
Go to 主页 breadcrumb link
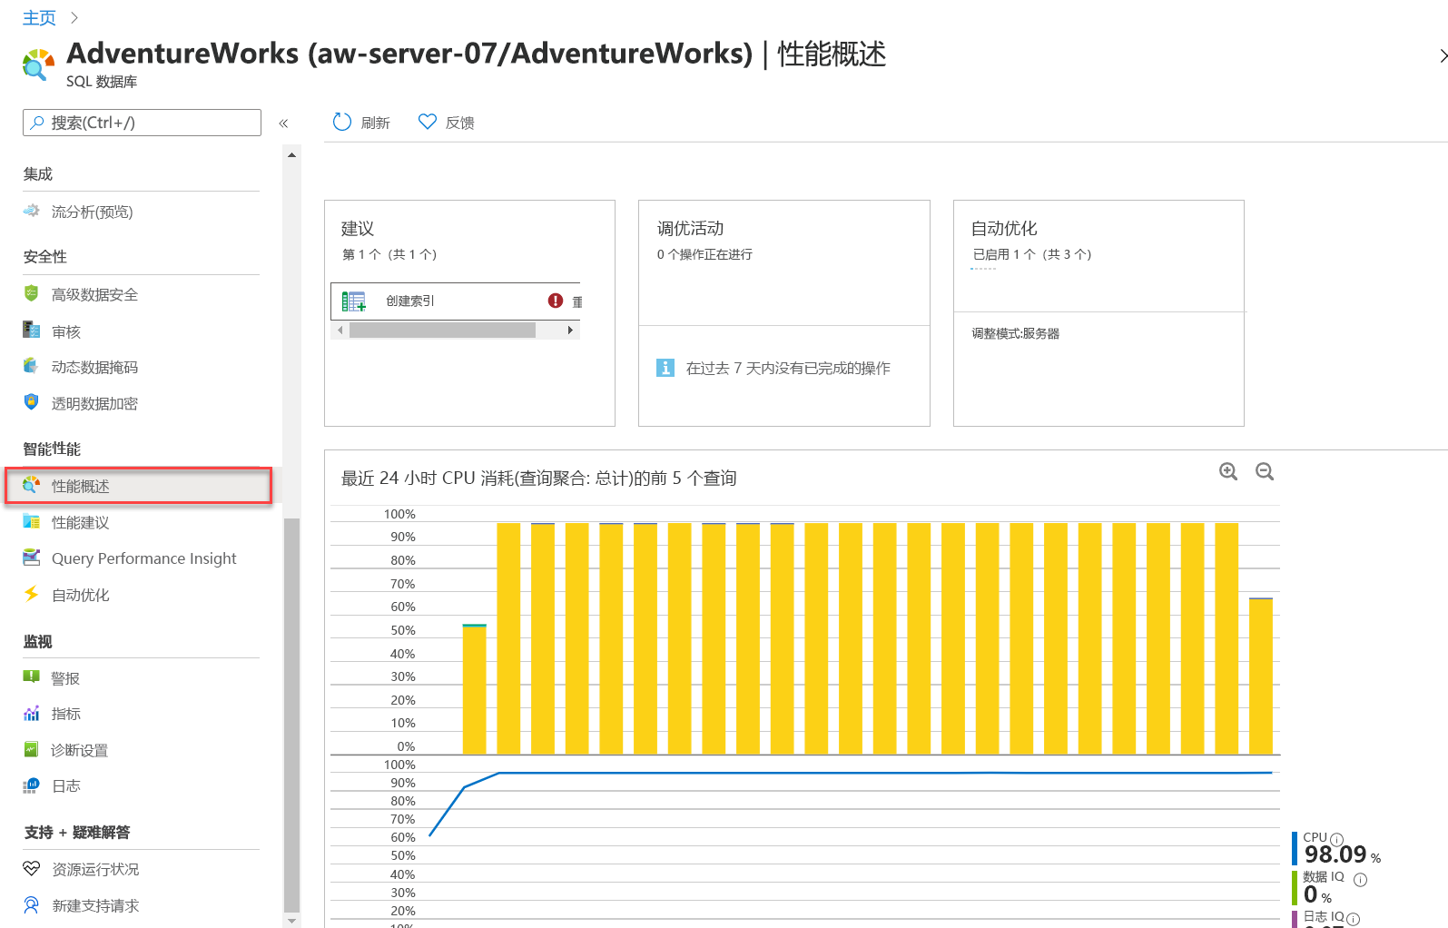point(39,17)
